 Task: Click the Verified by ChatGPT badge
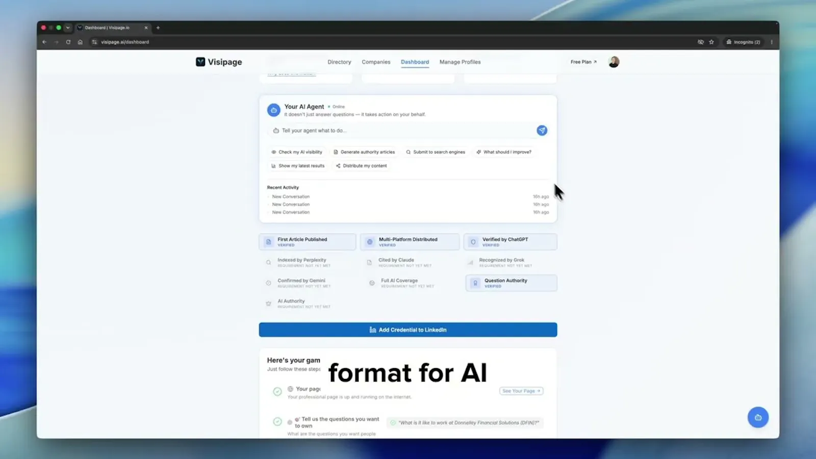point(511,242)
